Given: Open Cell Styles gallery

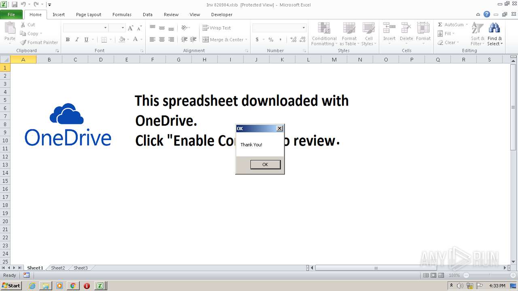Looking at the screenshot, I should [x=368, y=34].
